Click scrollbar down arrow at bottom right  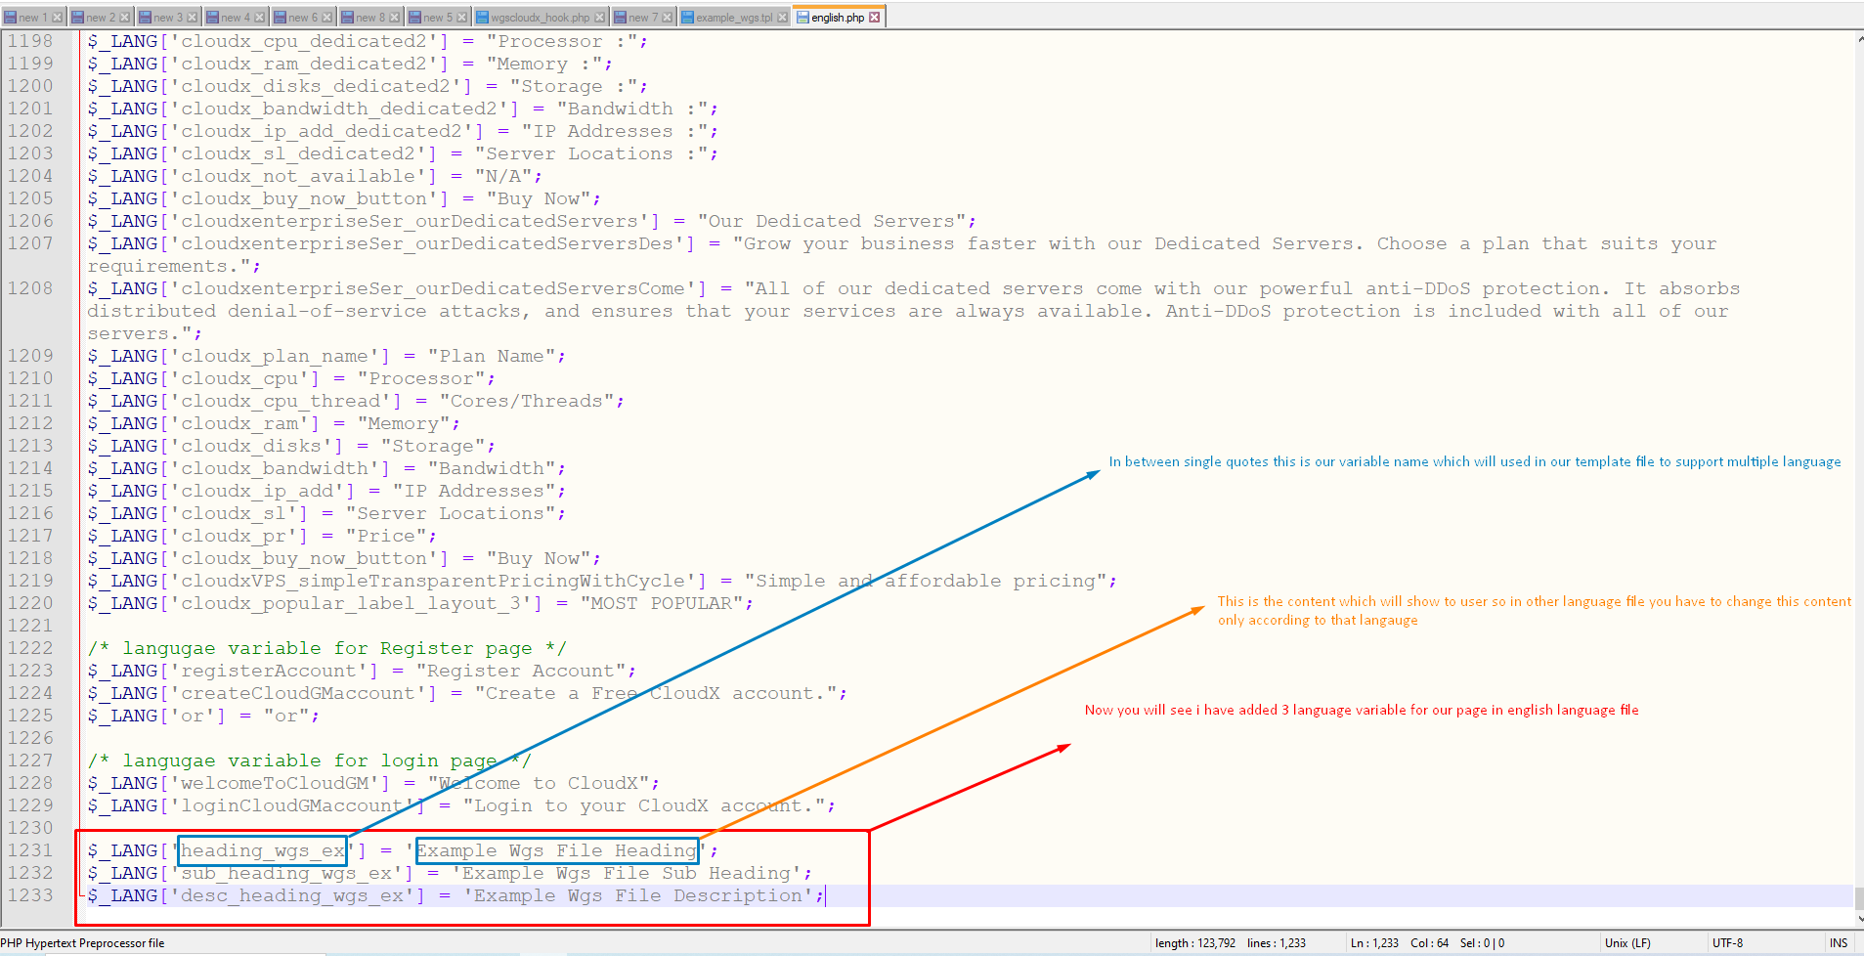1858,918
